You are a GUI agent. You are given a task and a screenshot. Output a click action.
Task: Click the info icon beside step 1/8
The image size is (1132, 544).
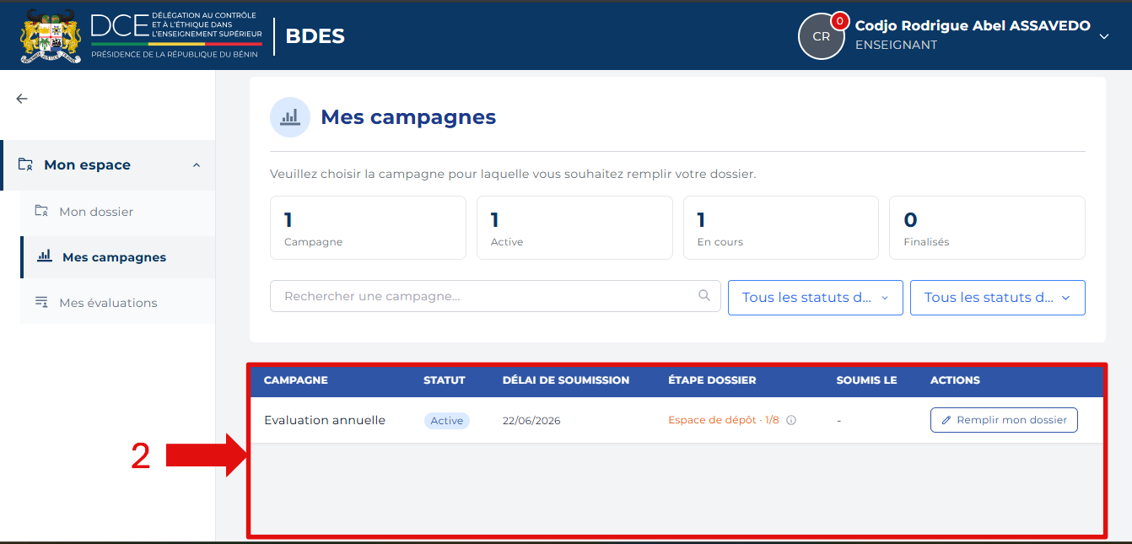pos(791,420)
